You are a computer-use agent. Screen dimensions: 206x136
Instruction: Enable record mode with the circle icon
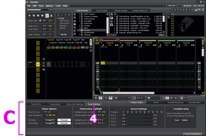[42, 16]
